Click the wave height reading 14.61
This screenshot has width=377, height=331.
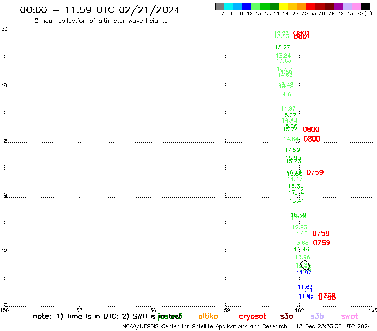[x=287, y=94]
